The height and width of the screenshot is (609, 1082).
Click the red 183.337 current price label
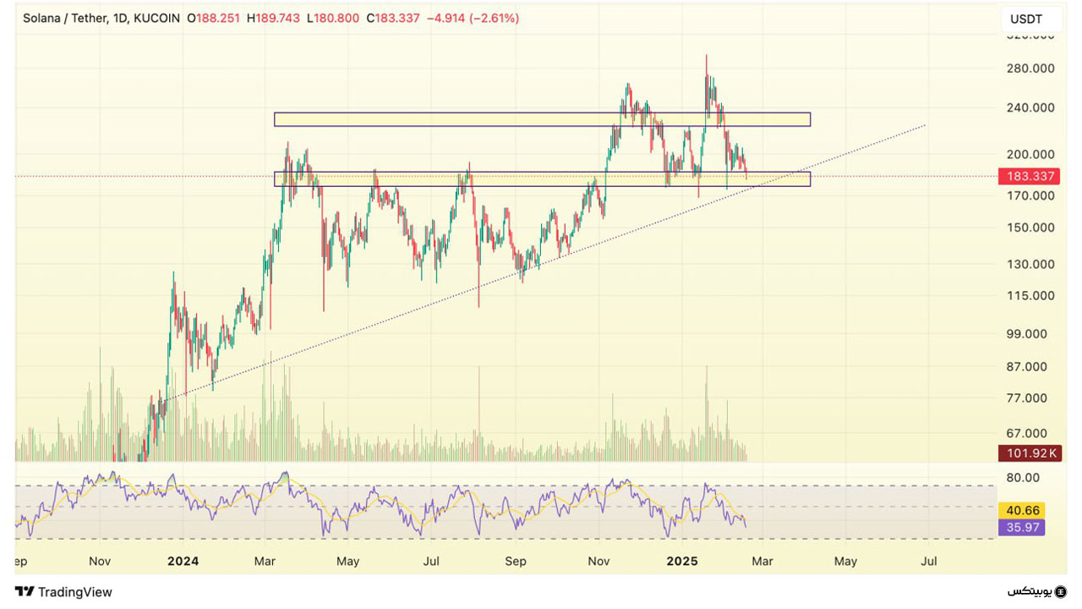point(1030,177)
